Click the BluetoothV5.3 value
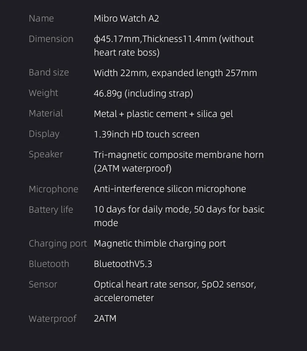 pyautogui.click(x=123, y=264)
